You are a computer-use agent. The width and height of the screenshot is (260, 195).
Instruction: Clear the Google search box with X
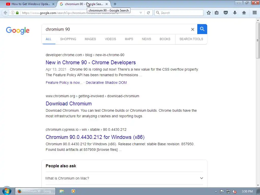pos(192,29)
